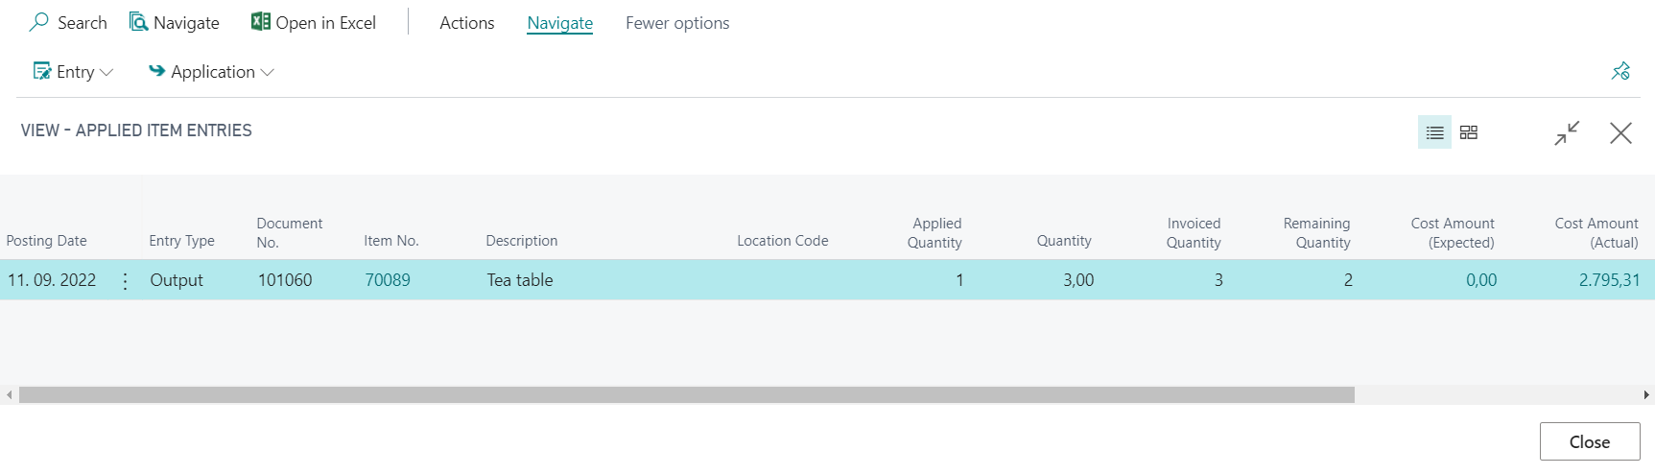Open item number 70089 link
The image size is (1655, 474).
point(388,280)
